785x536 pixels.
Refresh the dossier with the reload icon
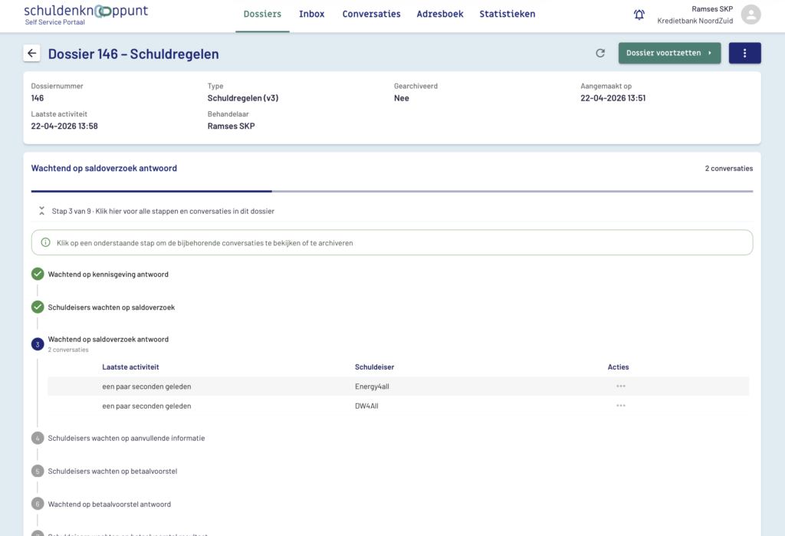[600, 54]
